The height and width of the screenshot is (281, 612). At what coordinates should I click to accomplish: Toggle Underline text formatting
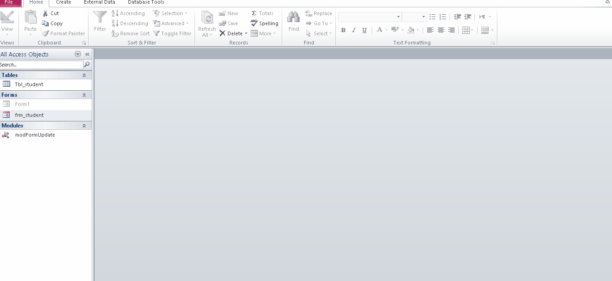tap(364, 30)
